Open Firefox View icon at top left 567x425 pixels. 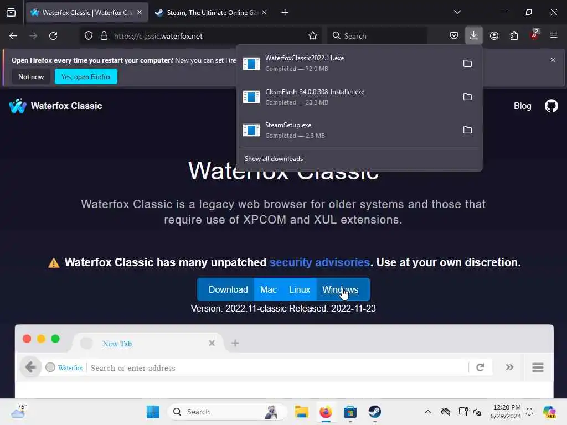[11, 13]
